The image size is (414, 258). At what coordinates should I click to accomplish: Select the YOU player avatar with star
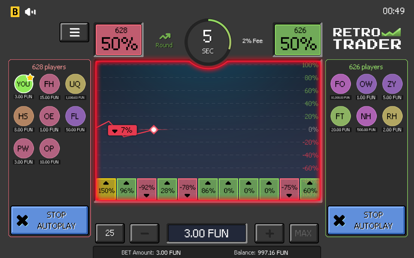24,84
